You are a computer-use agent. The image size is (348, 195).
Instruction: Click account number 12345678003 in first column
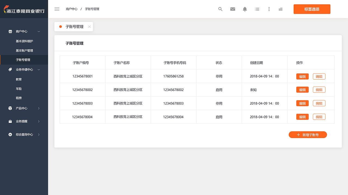(82, 103)
